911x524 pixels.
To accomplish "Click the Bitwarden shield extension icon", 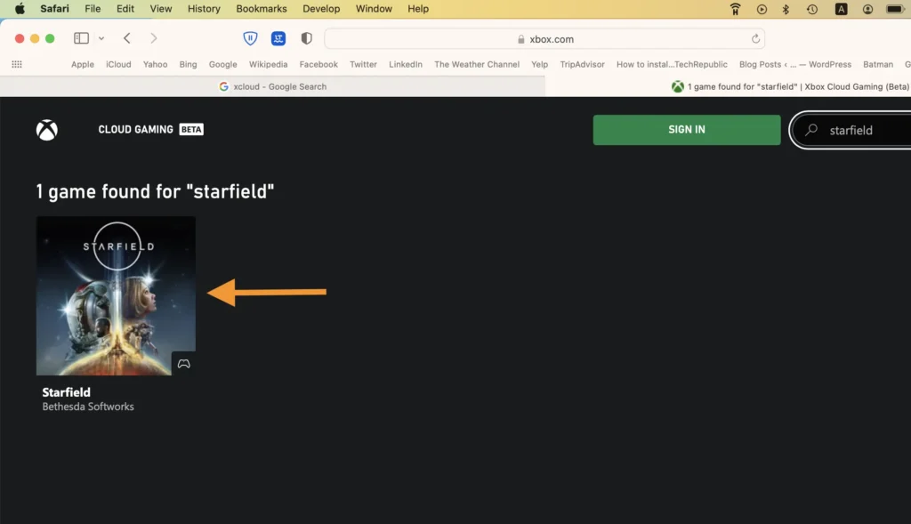I will [x=250, y=38].
